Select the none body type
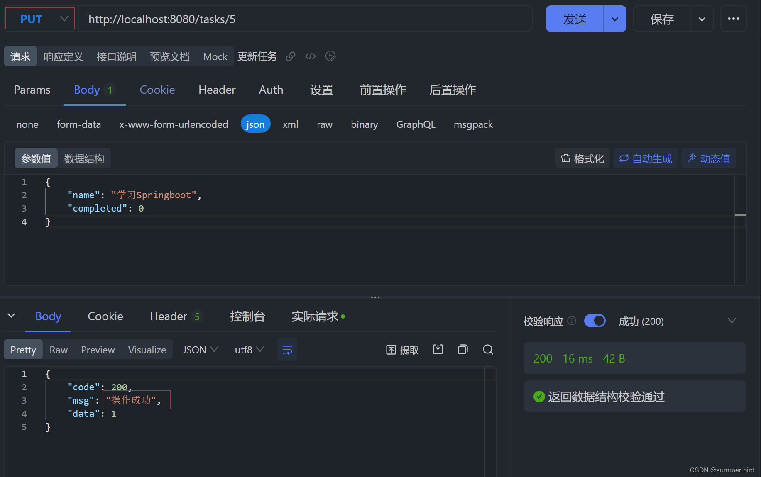The height and width of the screenshot is (477, 761). (27, 124)
